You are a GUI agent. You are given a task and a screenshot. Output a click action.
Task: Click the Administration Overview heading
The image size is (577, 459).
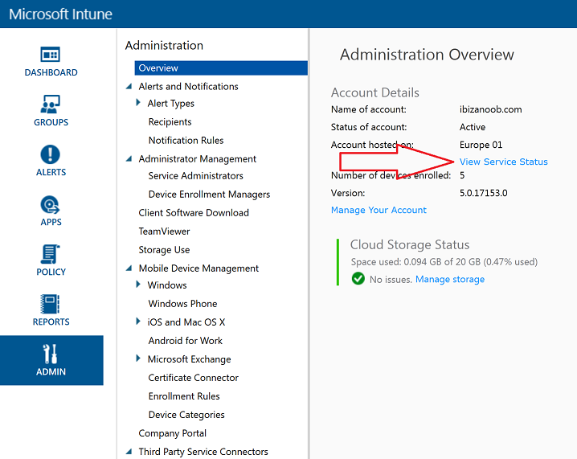[x=427, y=55]
